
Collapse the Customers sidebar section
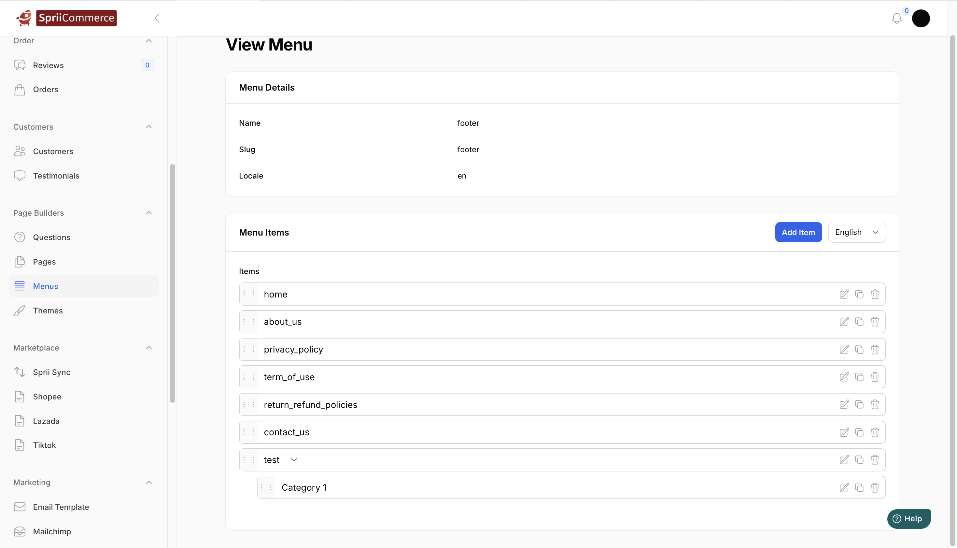tap(148, 127)
